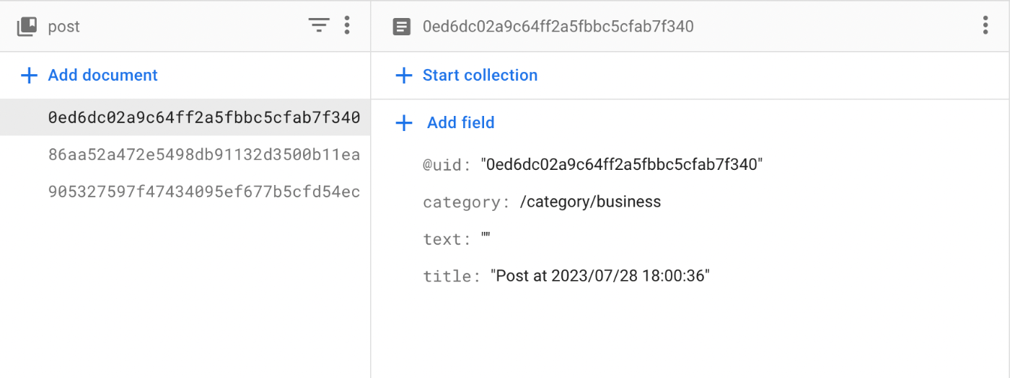This screenshot has height=378, width=1010.
Task: Click the plus icon for Add field
Action: point(404,123)
